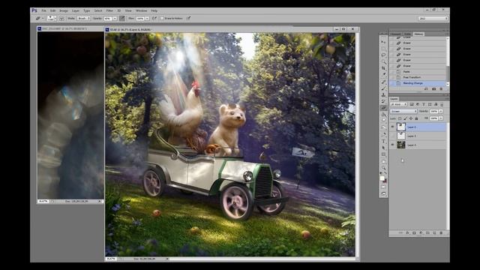
Task: Click the background color swatch
Action: (385, 181)
